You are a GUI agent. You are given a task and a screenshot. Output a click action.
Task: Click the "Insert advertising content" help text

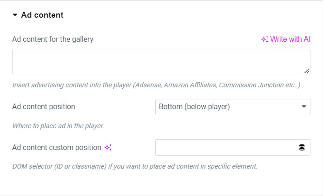click(x=156, y=85)
